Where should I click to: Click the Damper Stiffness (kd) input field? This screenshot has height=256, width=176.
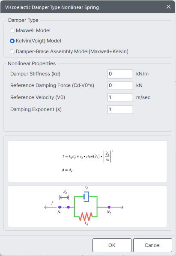(120, 74)
